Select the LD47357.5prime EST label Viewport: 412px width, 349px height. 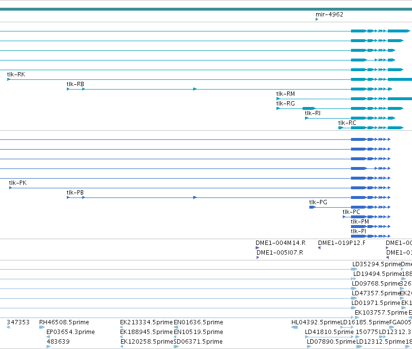pyautogui.click(x=376, y=293)
